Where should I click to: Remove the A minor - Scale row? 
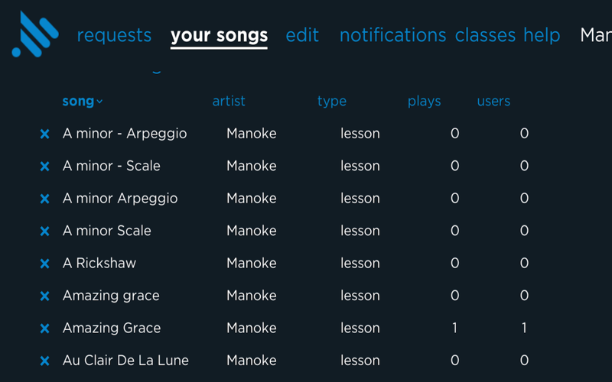click(44, 167)
